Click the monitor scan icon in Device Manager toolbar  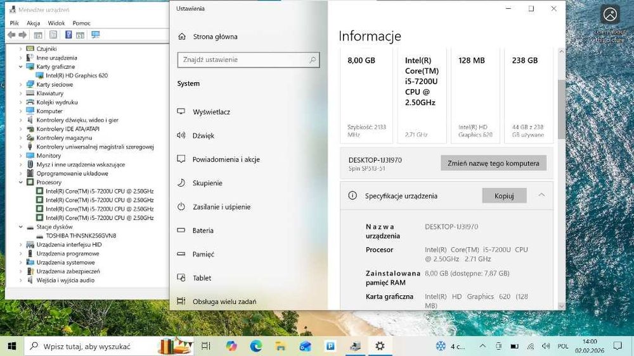(x=96, y=35)
